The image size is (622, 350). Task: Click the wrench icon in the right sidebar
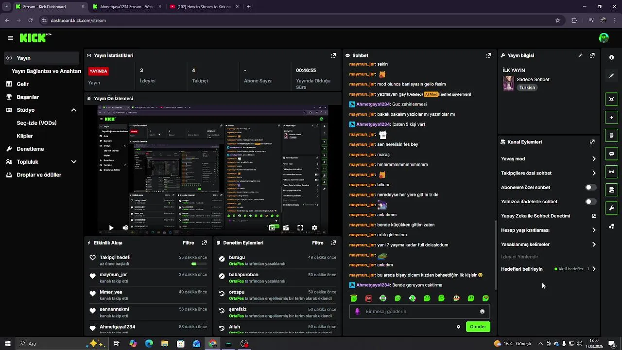tap(611, 208)
